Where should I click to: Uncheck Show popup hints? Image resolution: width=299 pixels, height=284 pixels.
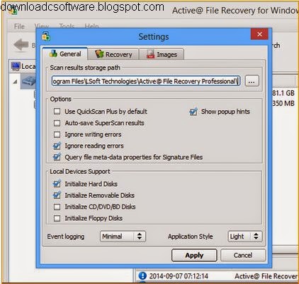(193, 111)
